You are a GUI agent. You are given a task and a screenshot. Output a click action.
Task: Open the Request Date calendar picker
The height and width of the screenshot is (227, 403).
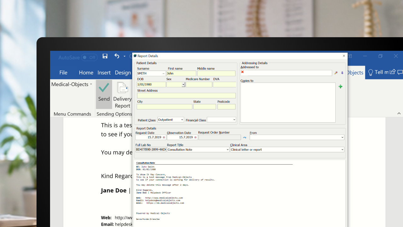(x=164, y=137)
